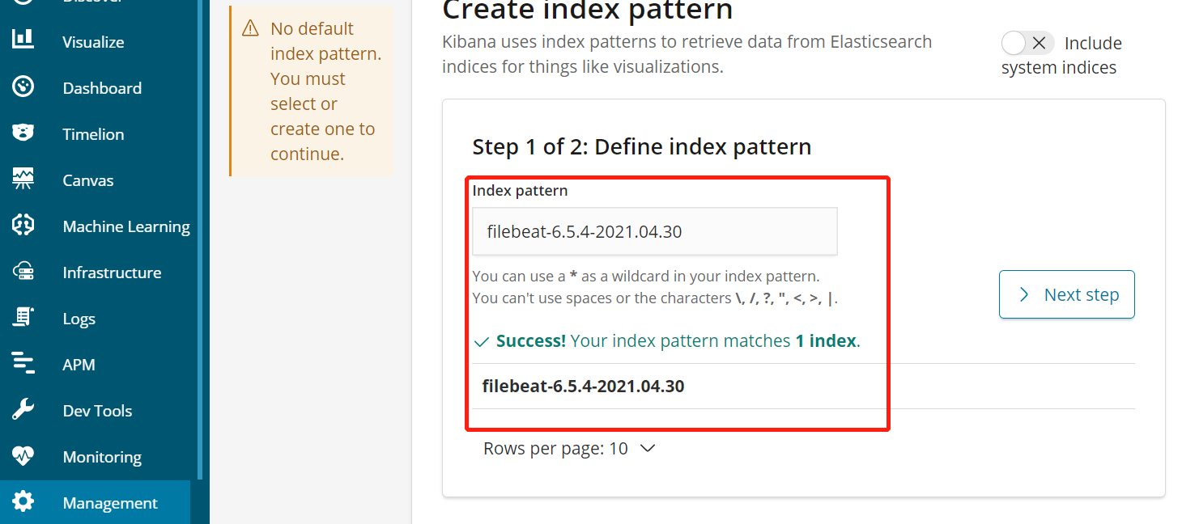Image resolution: width=1182 pixels, height=524 pixels.
Task: Click the No default index pattern warning
Action: coord(311,91)
